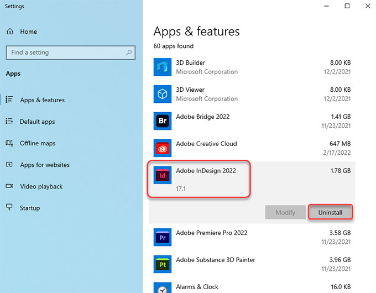Open the Default apps page
This screenshot has height=293, width=376.
(x=38, y=122)
